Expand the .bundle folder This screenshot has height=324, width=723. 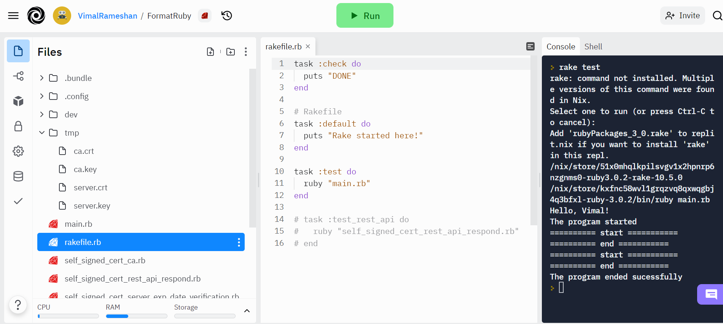[x=41, y=78]
